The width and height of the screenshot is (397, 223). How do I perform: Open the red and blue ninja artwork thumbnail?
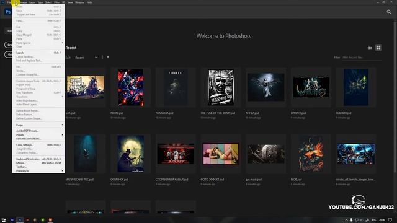point(131,87)
